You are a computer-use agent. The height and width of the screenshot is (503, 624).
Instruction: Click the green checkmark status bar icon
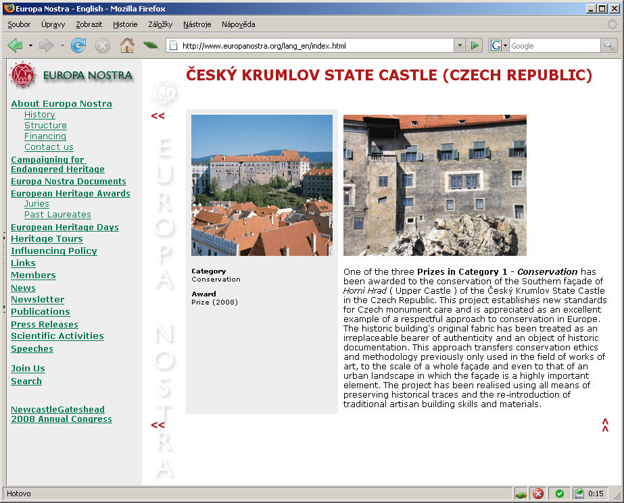coord(560,494)
